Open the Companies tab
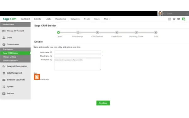 [x=75, y=19]
